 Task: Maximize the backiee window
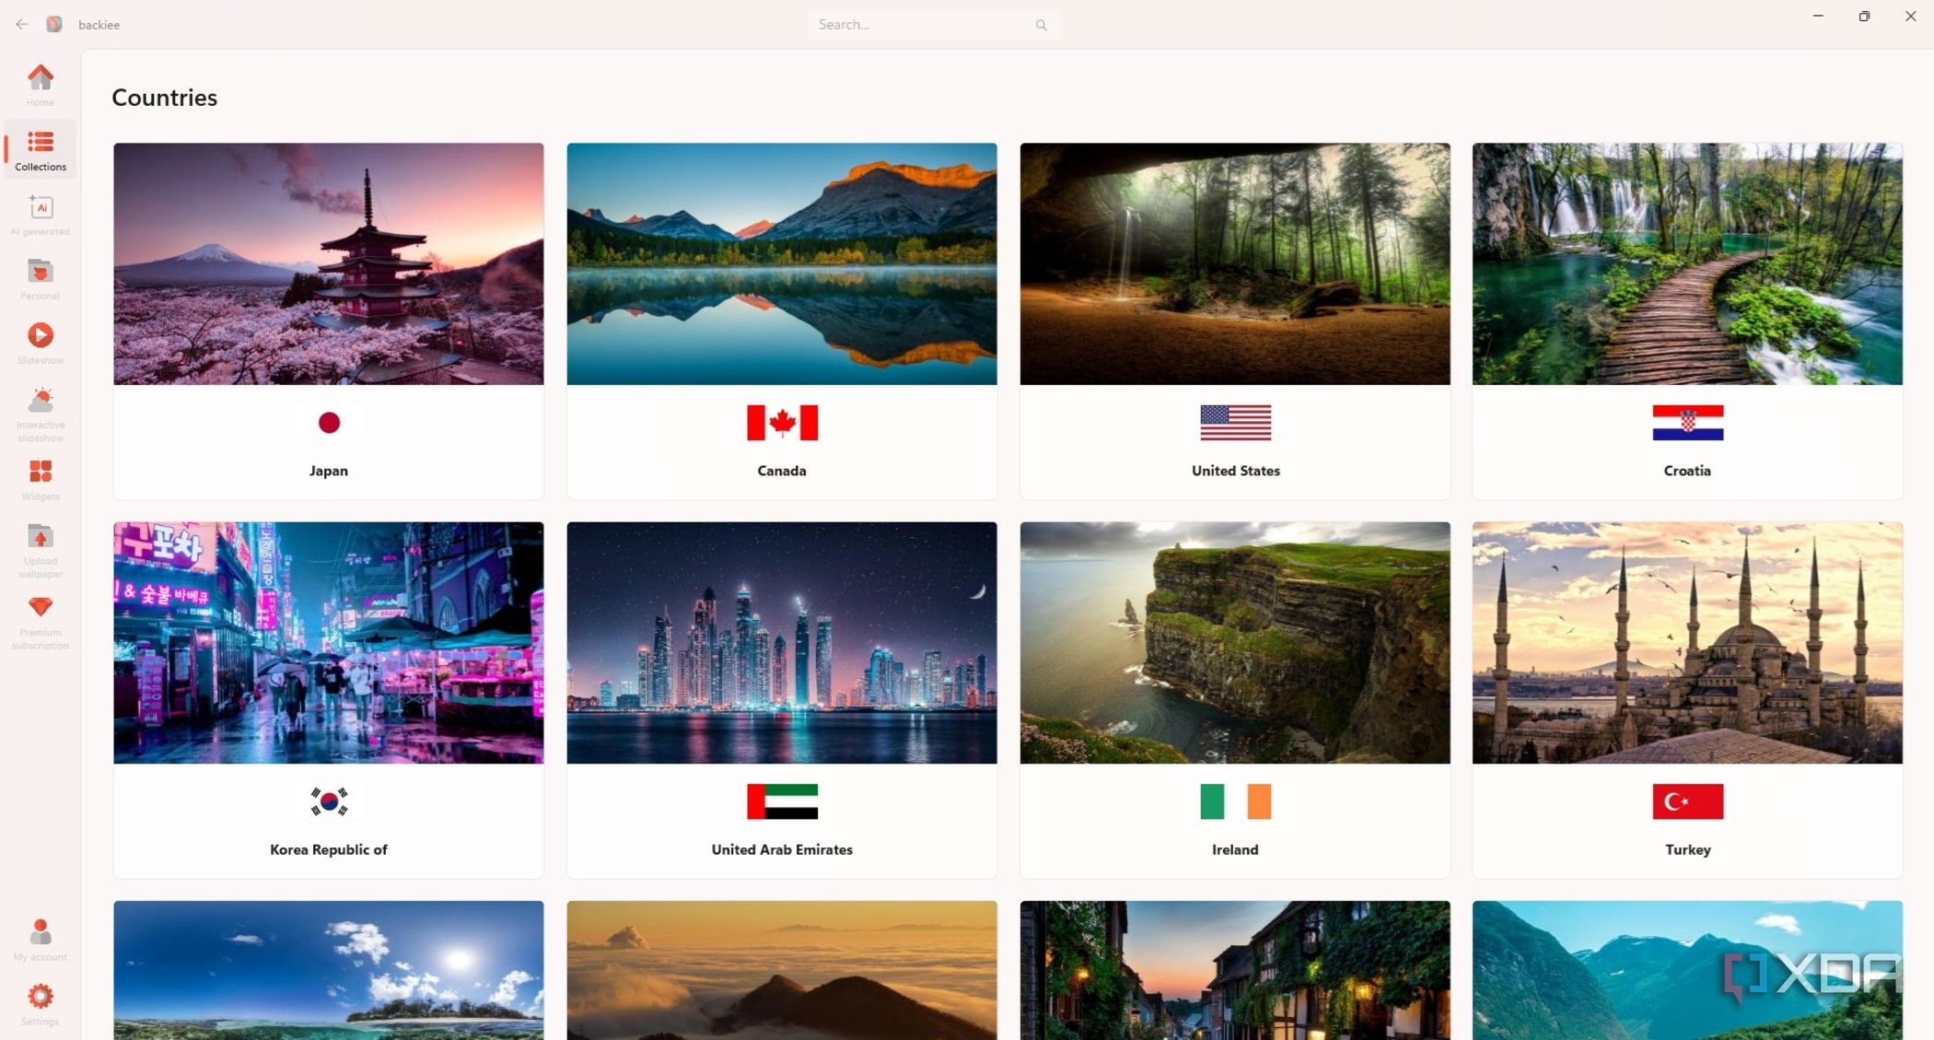pos(1864,16)
